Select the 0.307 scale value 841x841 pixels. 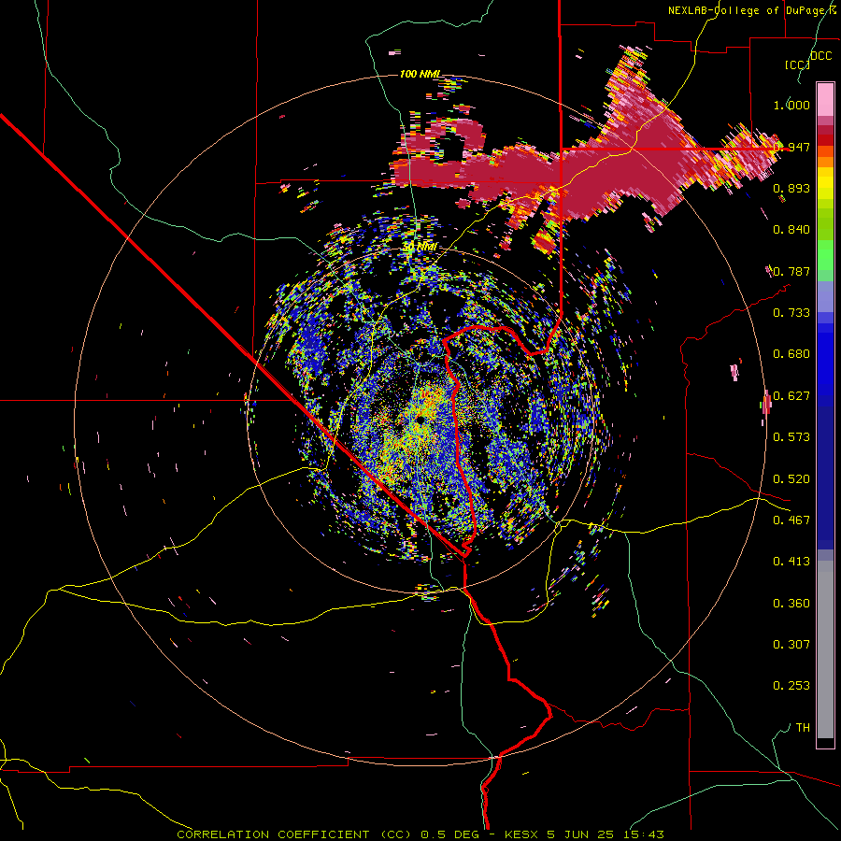coord(791,645)
